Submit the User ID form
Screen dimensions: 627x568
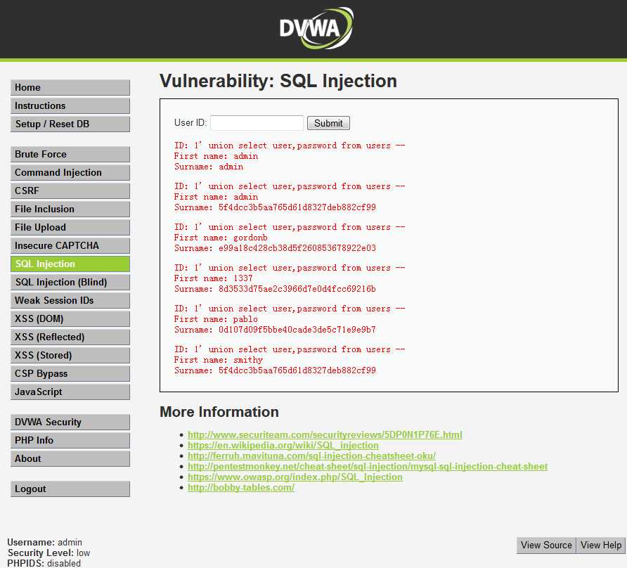[328, 123]
